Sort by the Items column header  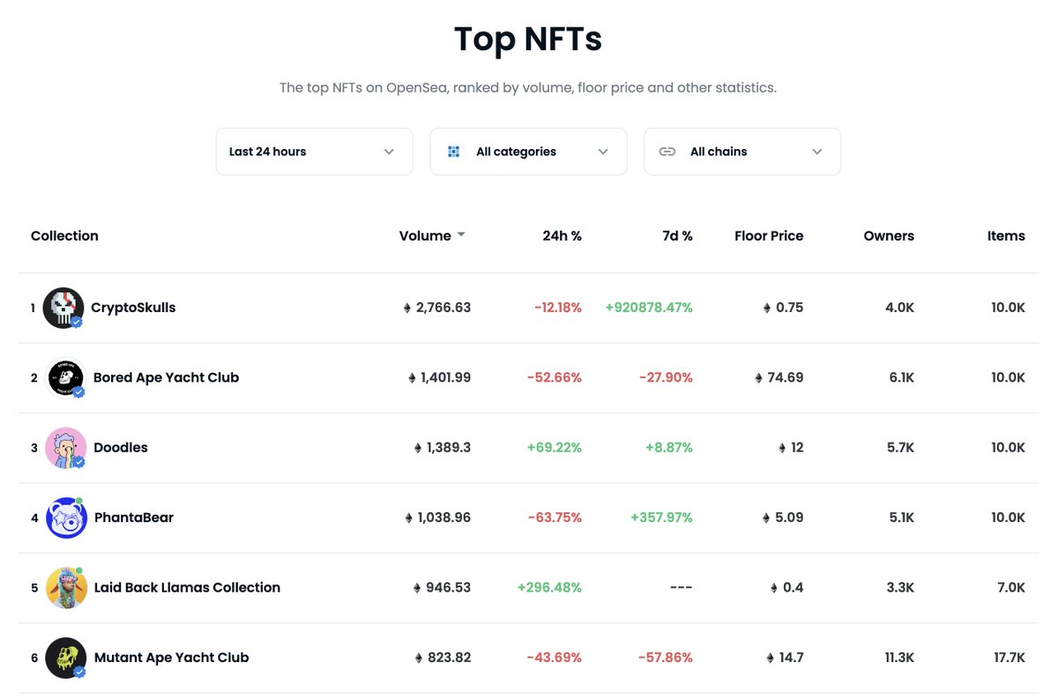pyautogui.click(x=1006, y=235)
